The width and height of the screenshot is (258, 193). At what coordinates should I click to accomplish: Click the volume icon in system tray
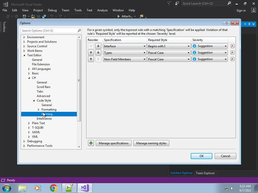pos(232,188)
